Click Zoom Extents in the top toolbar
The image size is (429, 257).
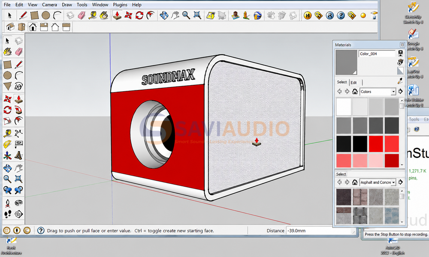point(197,15)
